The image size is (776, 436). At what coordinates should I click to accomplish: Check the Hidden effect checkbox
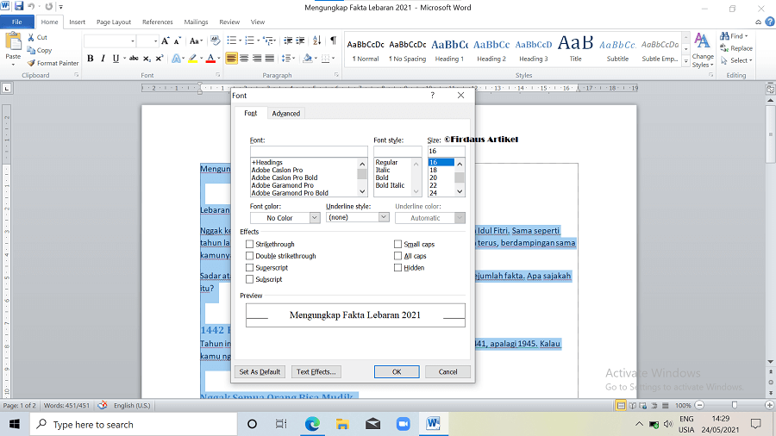397,268
